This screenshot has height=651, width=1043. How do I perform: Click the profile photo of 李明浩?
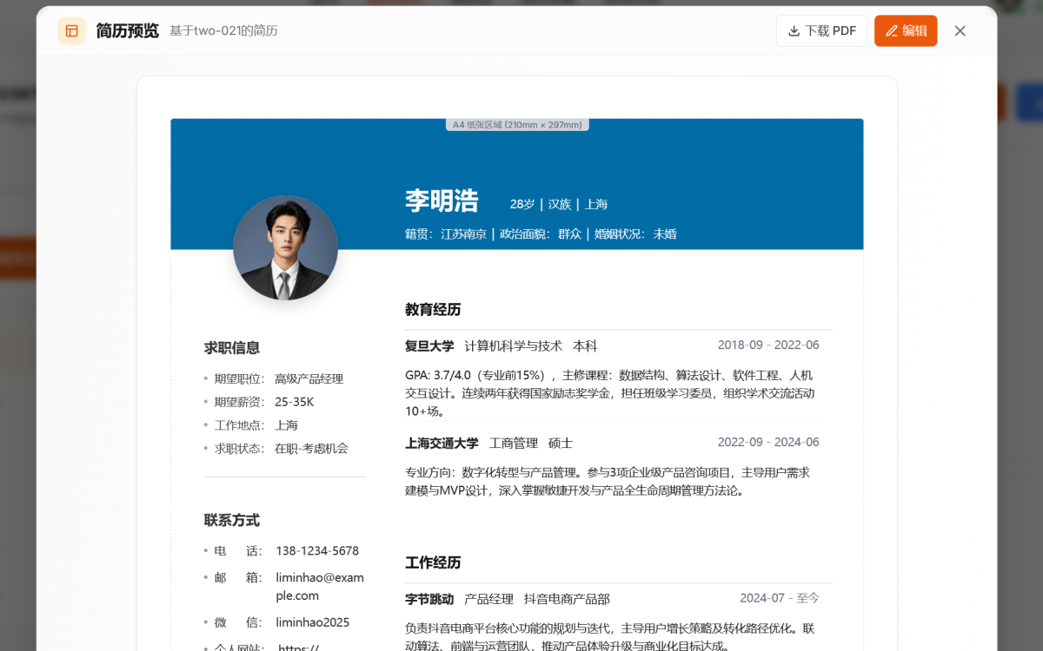[285, 247]
